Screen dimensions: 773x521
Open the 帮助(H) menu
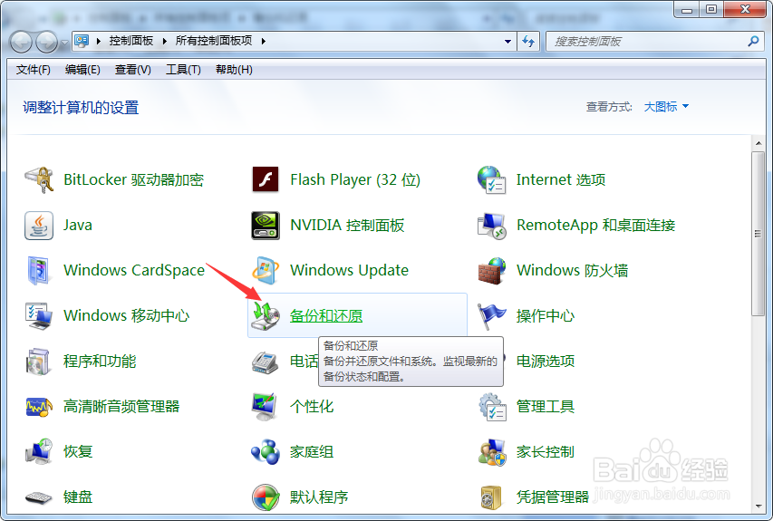(234, 70)
